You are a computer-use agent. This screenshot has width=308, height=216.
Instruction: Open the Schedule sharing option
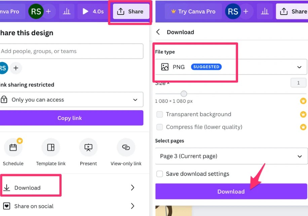13,147
